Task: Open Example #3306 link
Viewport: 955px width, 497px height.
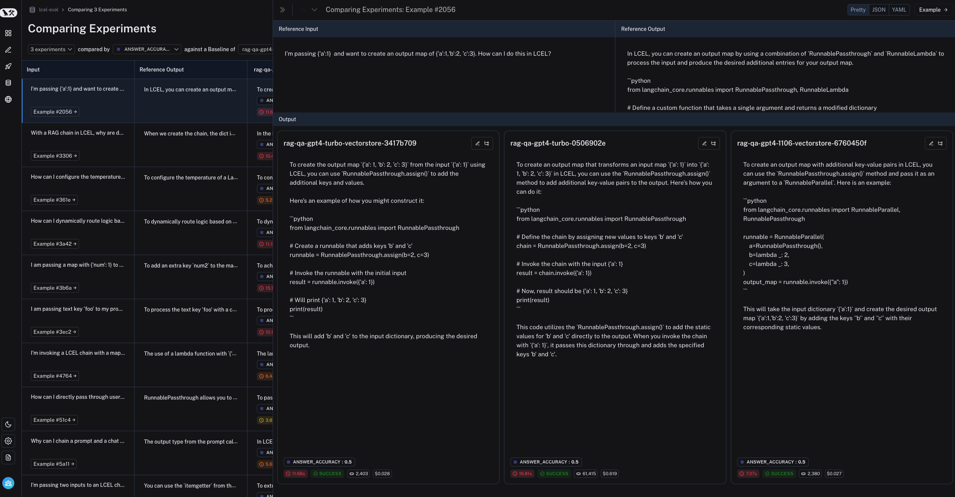Action: tap(55, 156)
